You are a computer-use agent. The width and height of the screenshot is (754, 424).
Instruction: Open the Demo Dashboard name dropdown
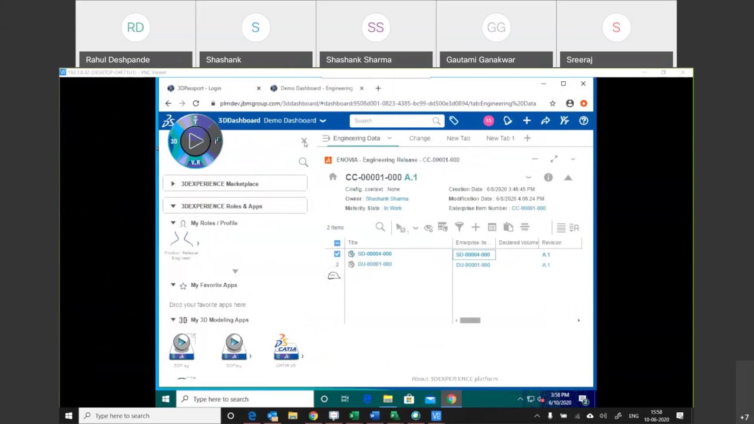point(323,121)
